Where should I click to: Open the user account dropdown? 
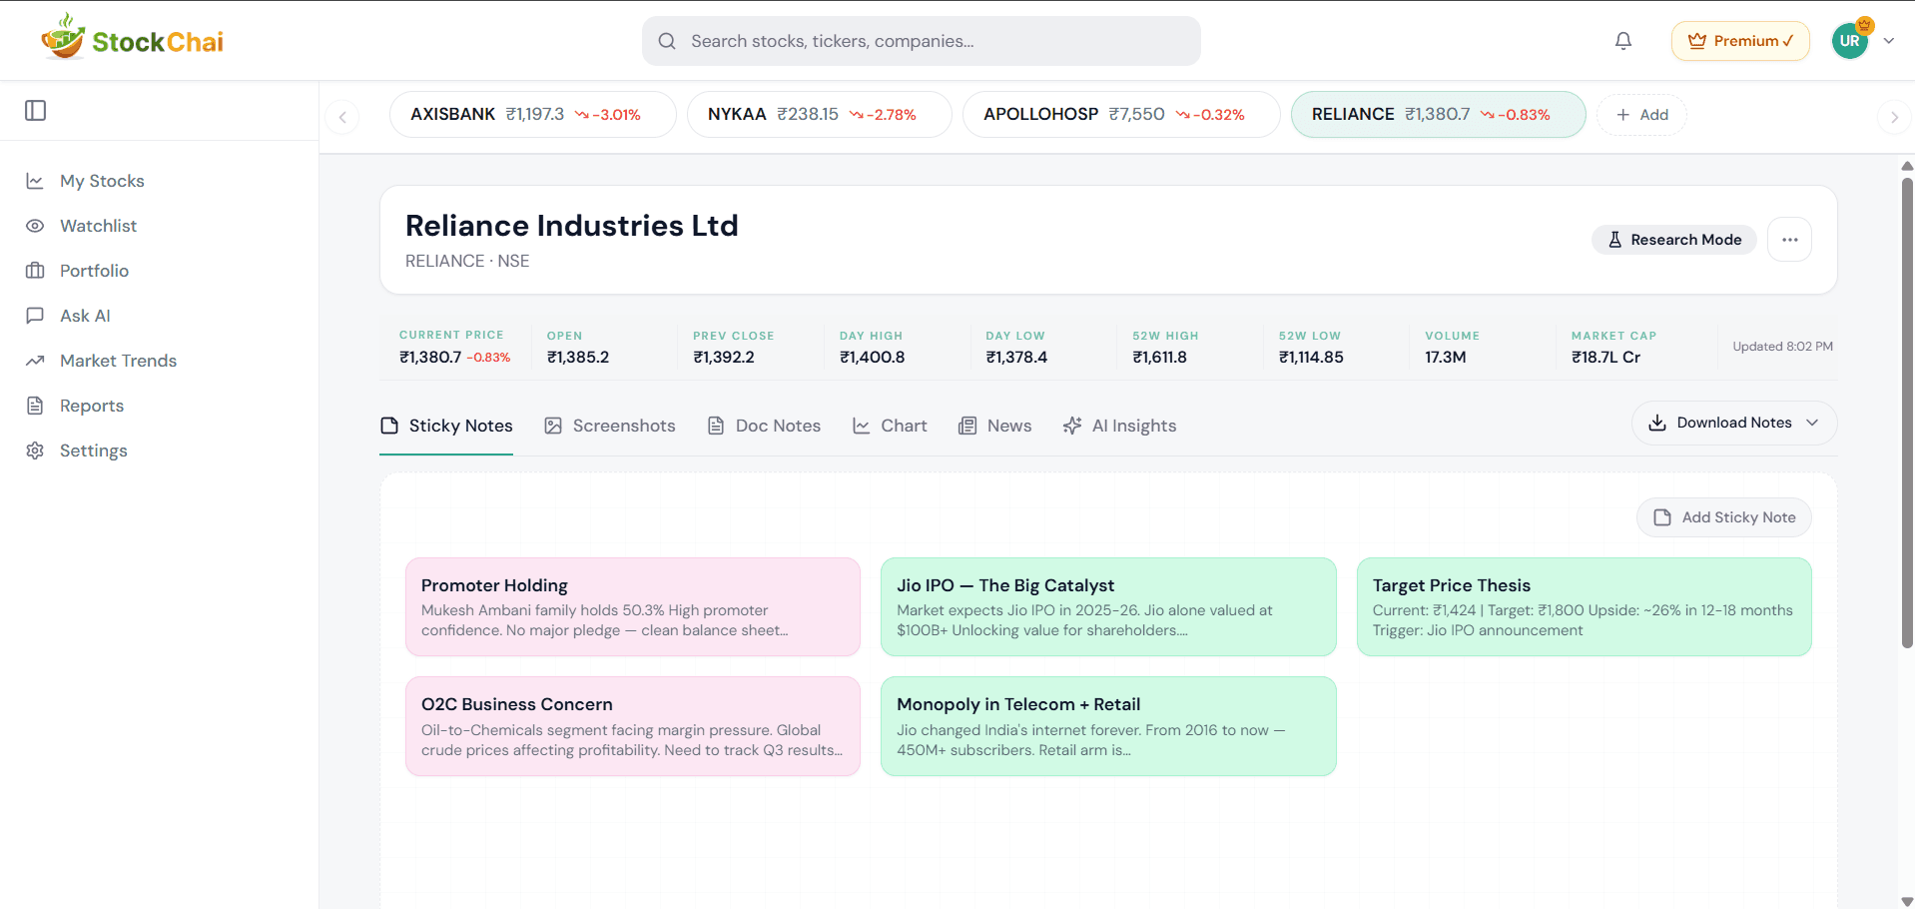pos(1889,41)
